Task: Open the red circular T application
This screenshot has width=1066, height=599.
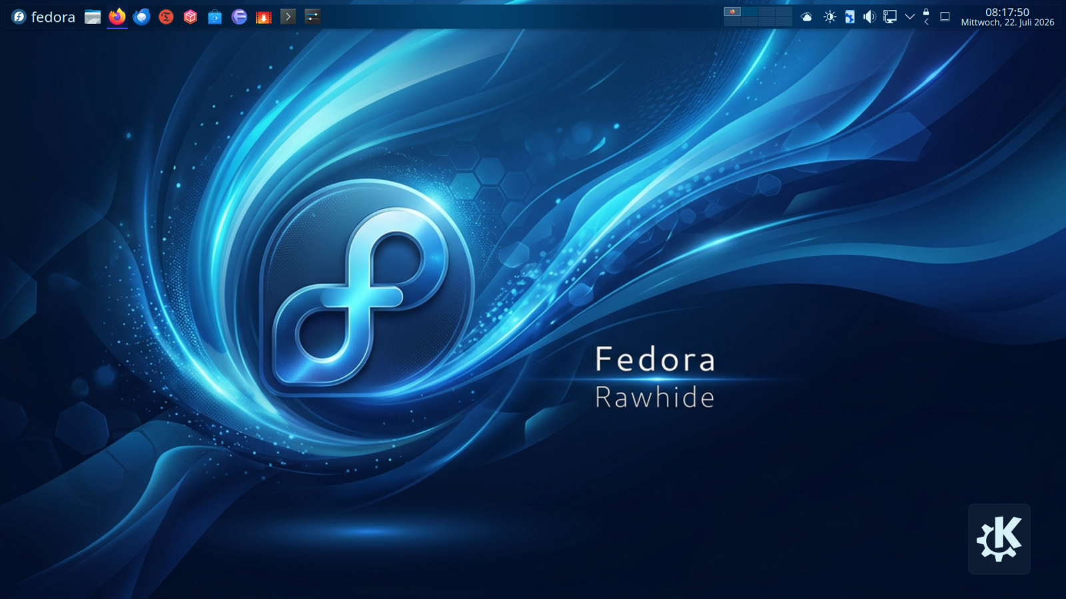Action: point(166,17)
